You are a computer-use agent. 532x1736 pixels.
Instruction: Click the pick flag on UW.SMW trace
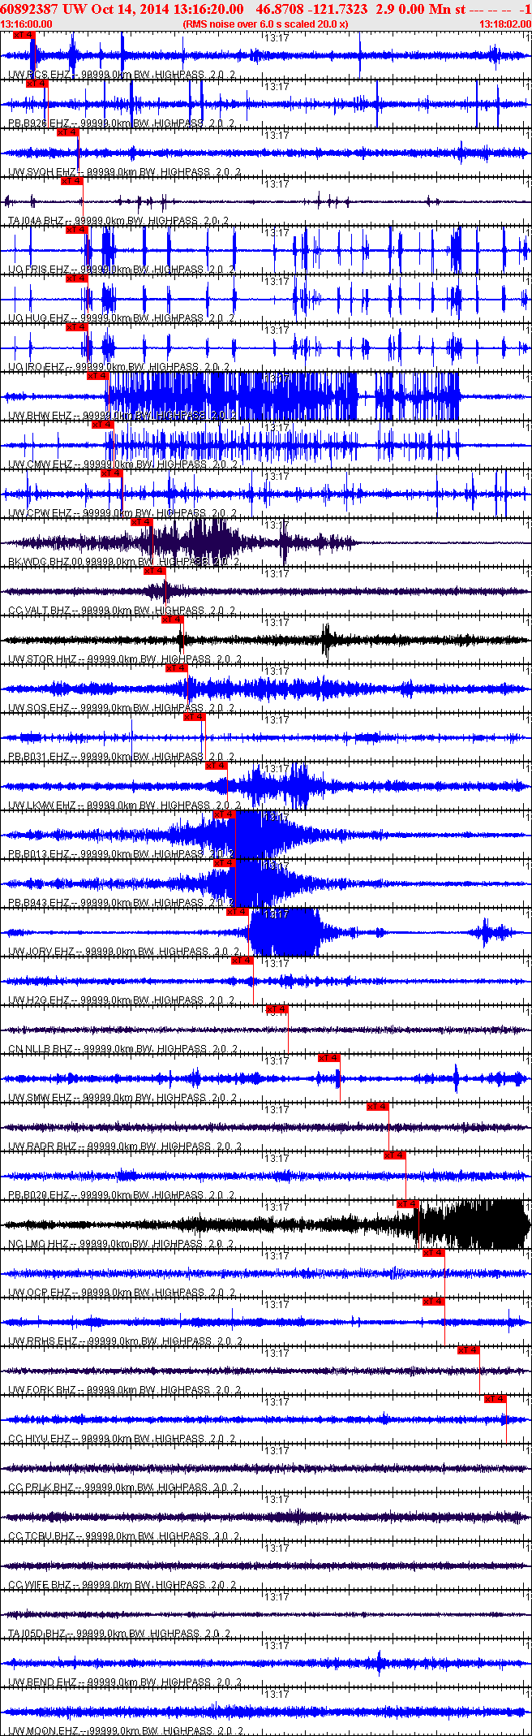click(328, 1058)
